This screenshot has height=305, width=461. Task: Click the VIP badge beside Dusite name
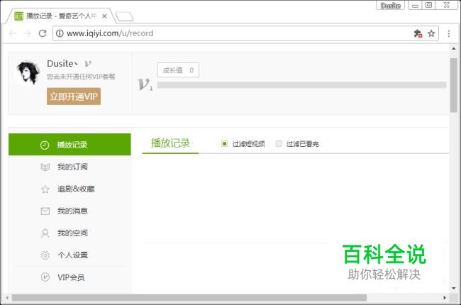[x=88, y=64]
